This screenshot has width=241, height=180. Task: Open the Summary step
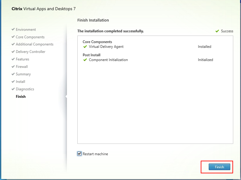[x=23, y=74]
